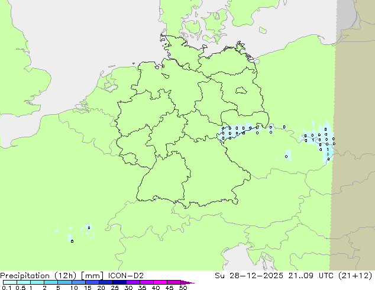The height and width of the screenshot is (290, 375).
Task: Click the legend value '35'
Action: click(x=142, y=288)
